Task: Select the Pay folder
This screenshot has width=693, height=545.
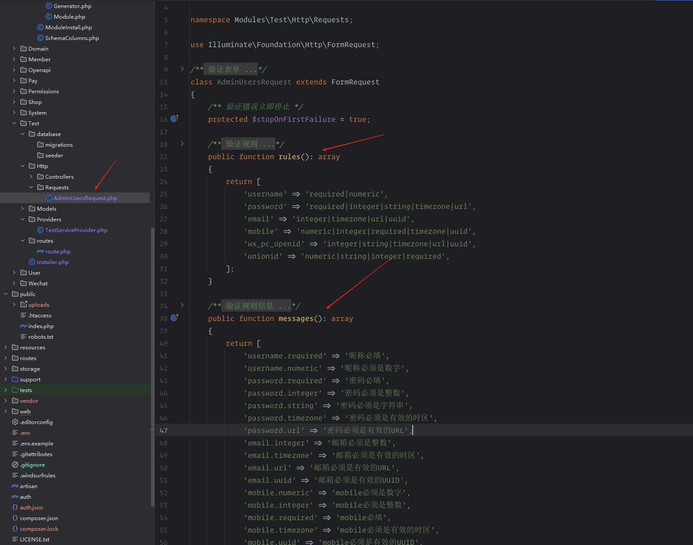Action: pyautogui.click(x=32, y=80)
